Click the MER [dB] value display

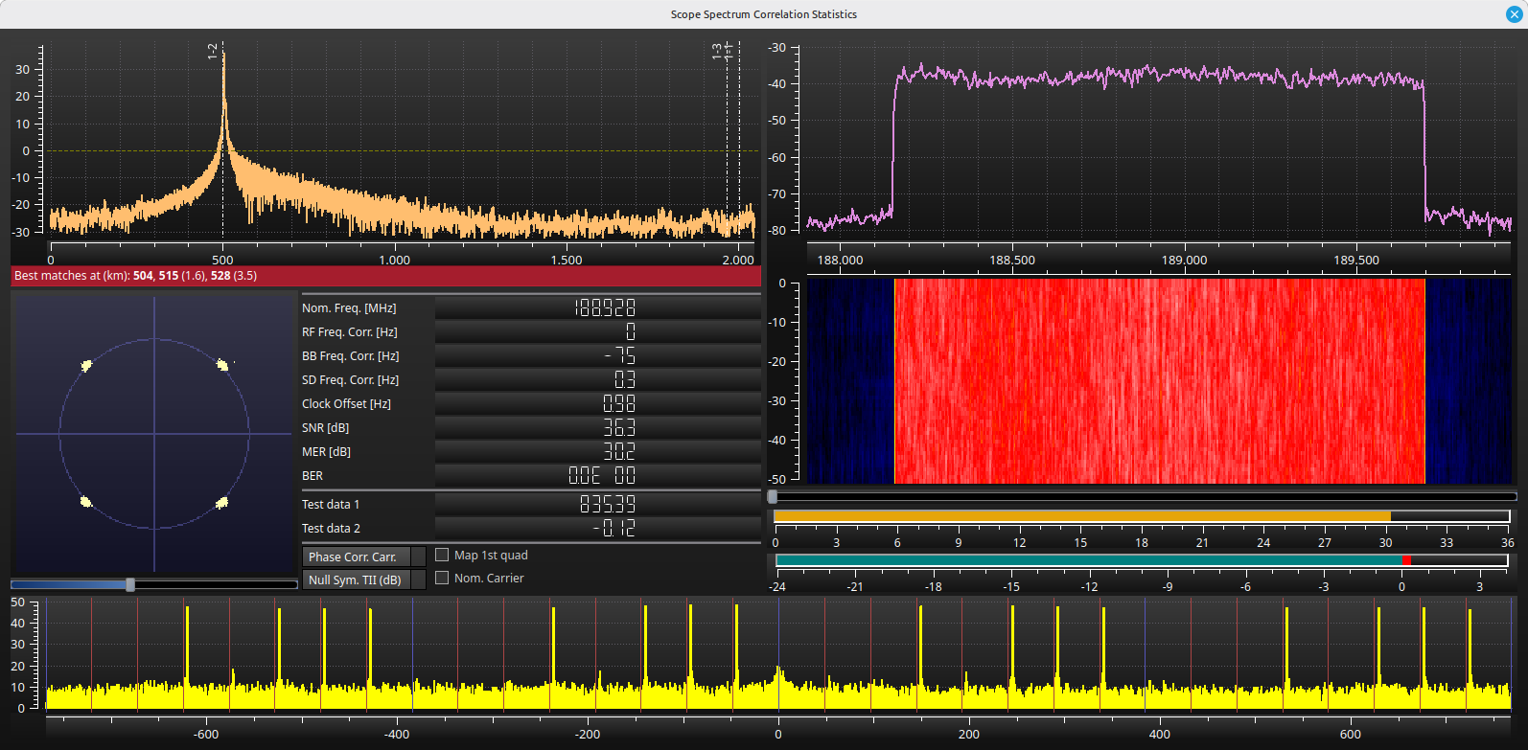point(598,451)
